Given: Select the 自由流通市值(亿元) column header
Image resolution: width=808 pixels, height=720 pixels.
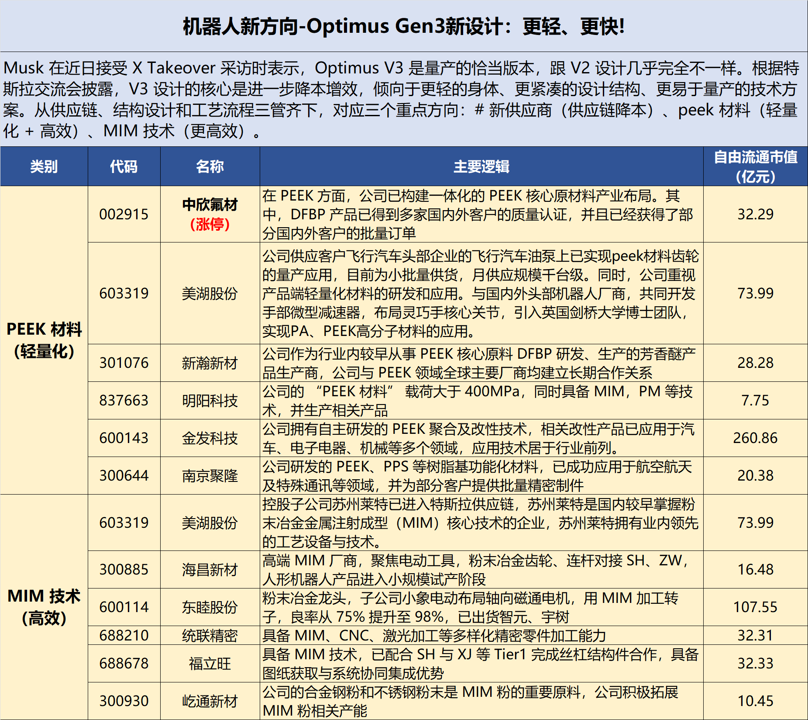Looking at the screenshot, I should [755, 166].
